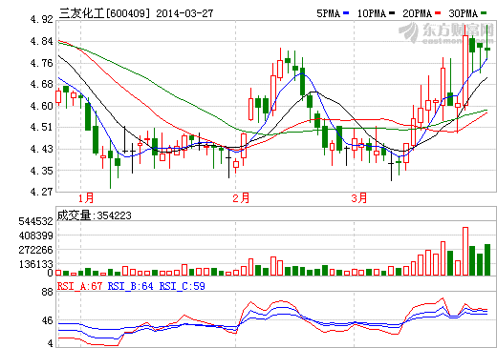Select the 30PMA legend label
Screen dimensions: 497x348
(x=463, y=13)
